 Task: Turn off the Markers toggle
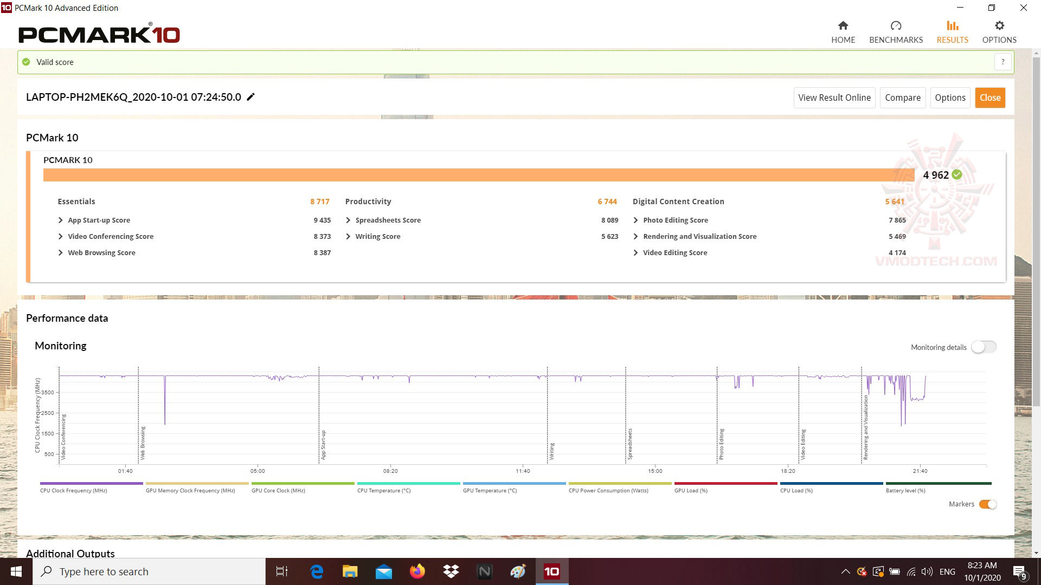click(988, 504)
